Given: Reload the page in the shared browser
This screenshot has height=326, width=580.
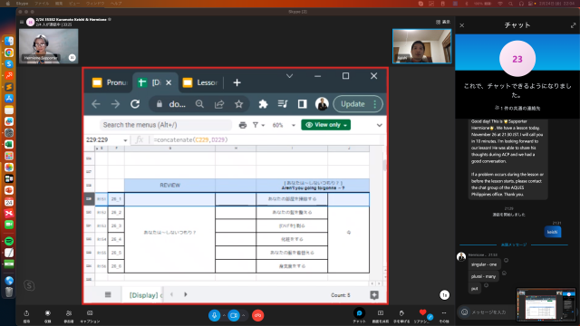Looking at the screenshot, I should 135,104.
